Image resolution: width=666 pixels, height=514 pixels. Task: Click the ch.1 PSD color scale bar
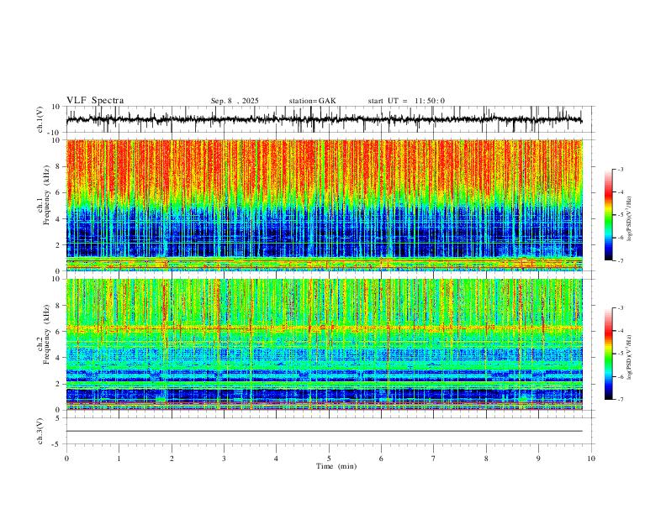click(608, 215)
